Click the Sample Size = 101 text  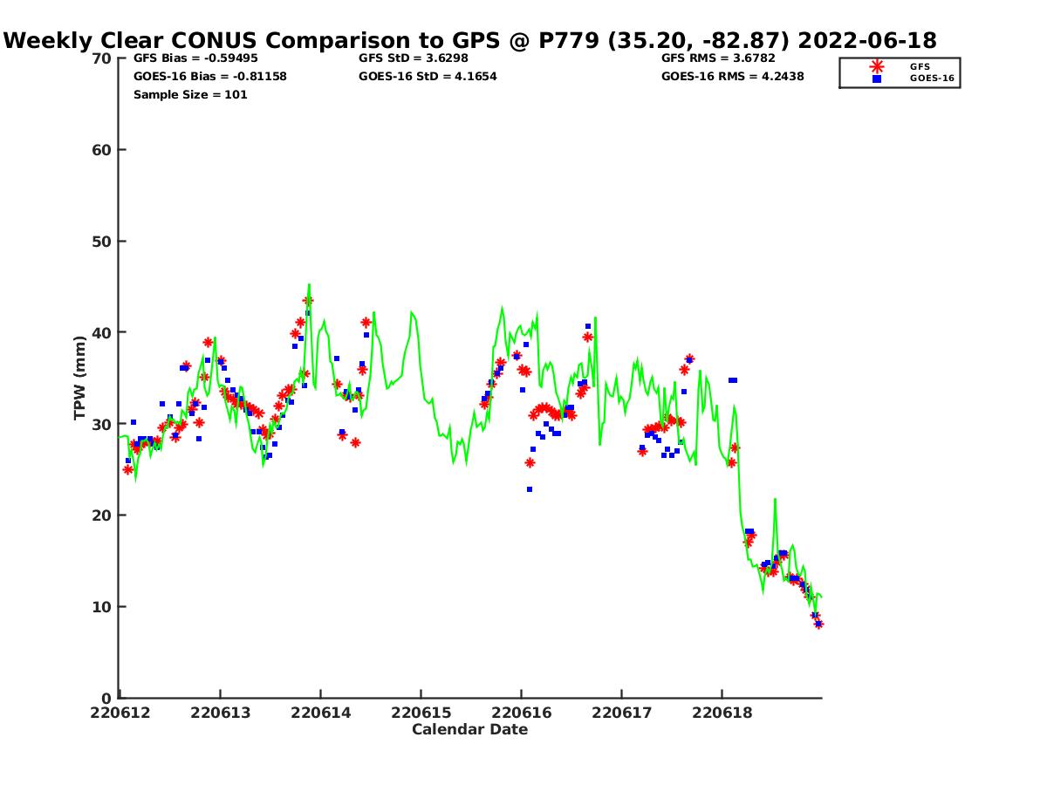tap(190, 94)
